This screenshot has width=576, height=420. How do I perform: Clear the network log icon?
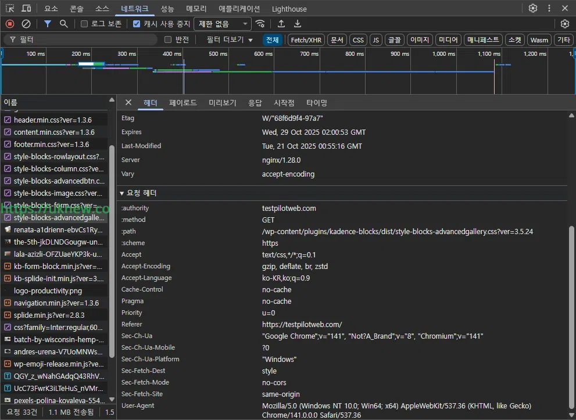[26, 24]
